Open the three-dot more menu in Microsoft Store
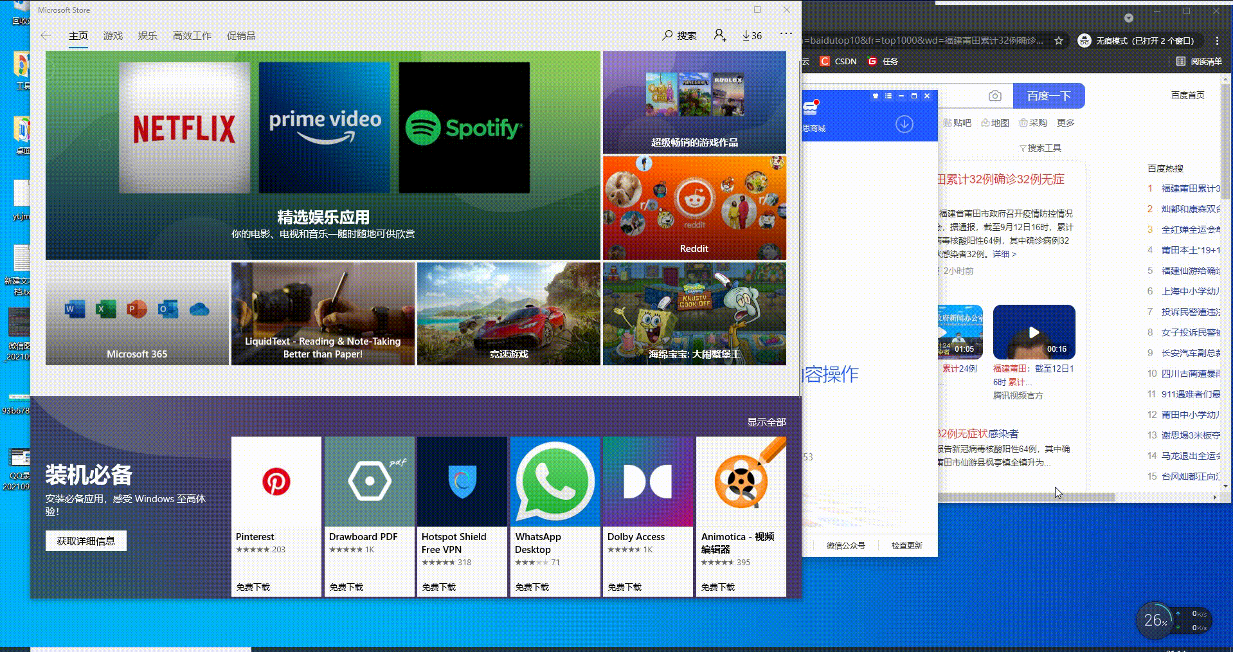This screenshot has height=652, width=1233. coord(786,34)
